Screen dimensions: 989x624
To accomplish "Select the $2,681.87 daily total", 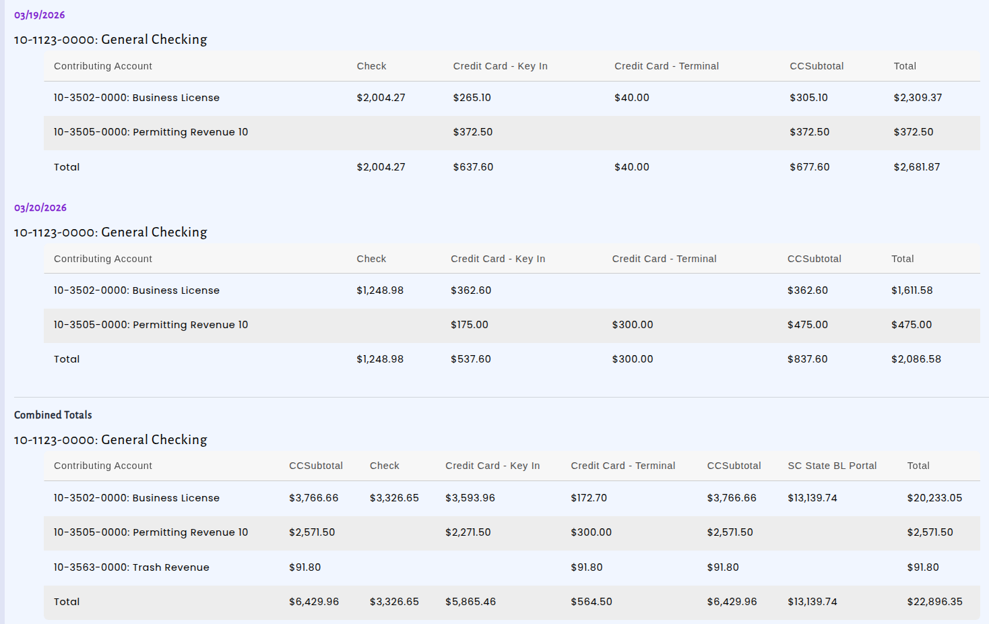I will 917,167.
